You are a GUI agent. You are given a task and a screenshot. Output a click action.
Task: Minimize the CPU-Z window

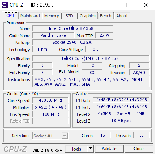point(111,5)
